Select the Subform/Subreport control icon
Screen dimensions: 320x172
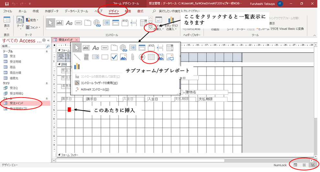click(x=151, y=57)
